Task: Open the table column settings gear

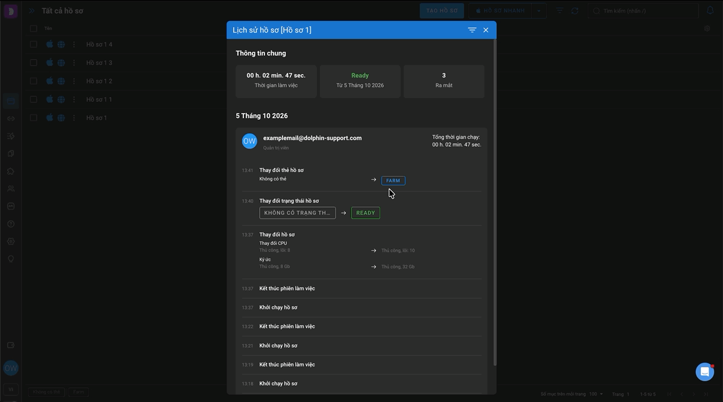Action: pos(707,28)
